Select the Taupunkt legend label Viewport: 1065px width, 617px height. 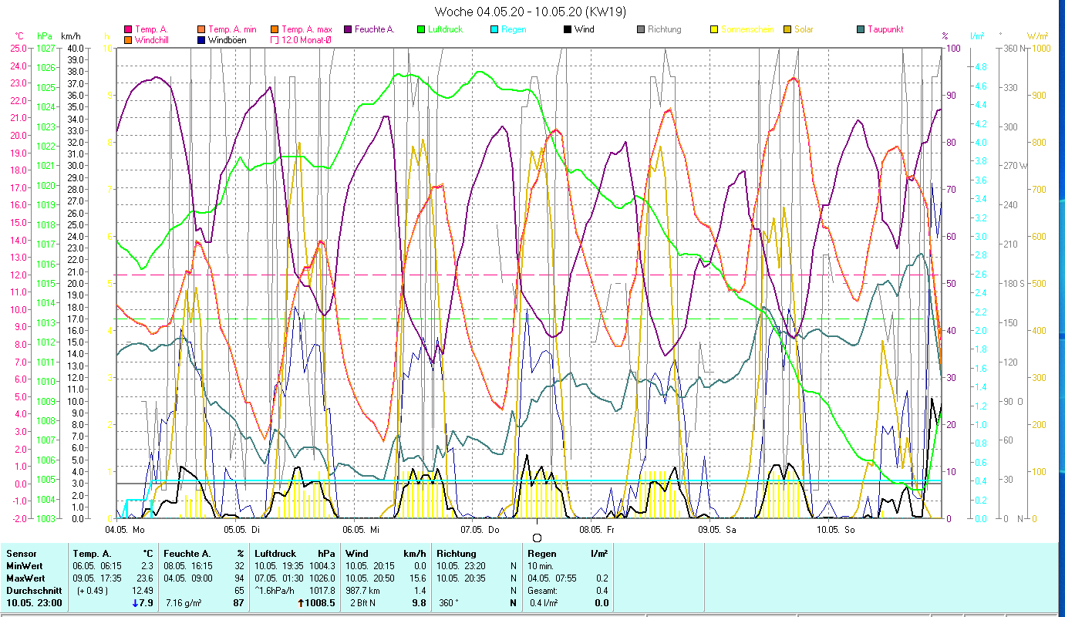tap(885, 29)
